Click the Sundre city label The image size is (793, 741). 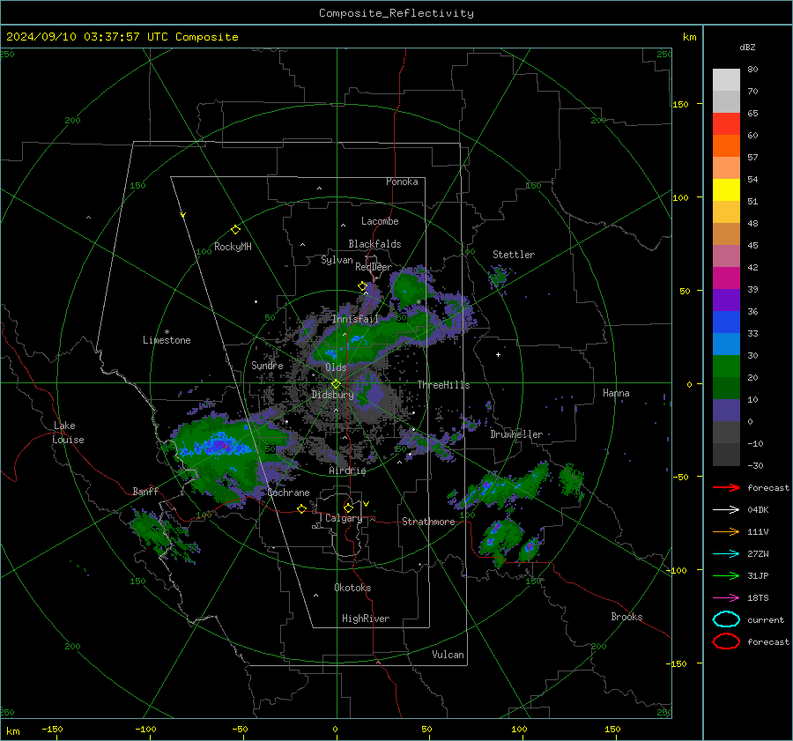tap(267, 365)
